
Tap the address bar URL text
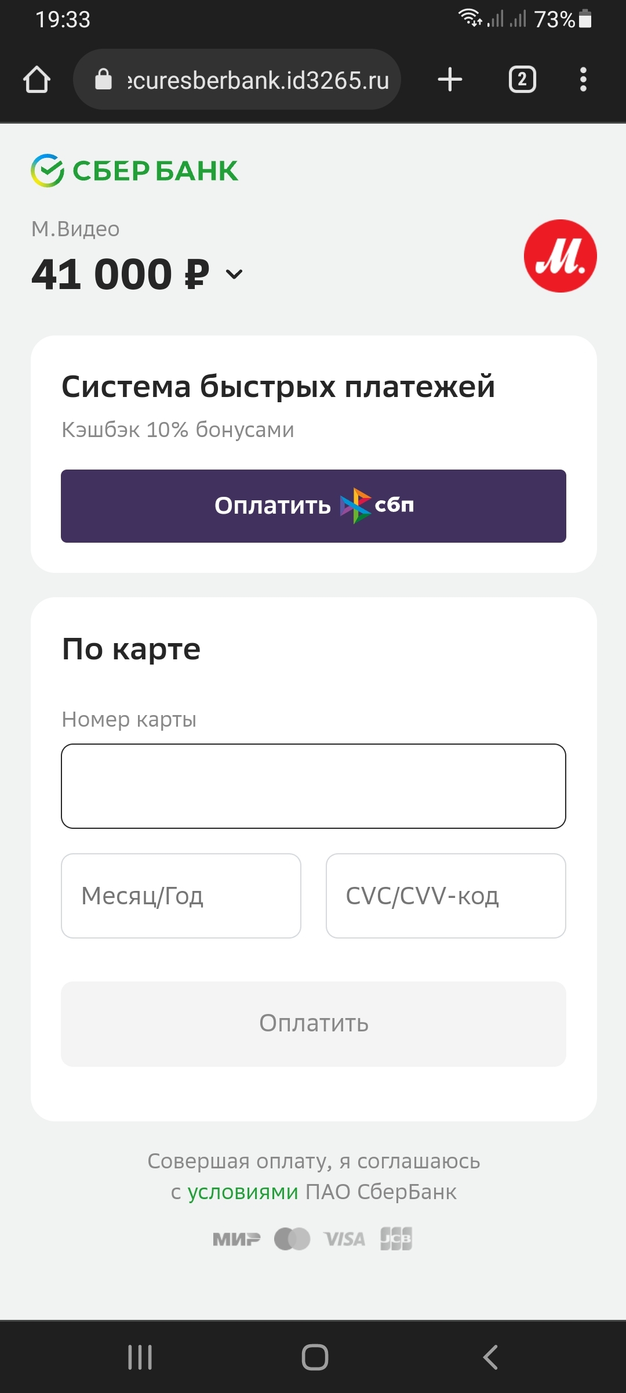click(x=258, y=80)
